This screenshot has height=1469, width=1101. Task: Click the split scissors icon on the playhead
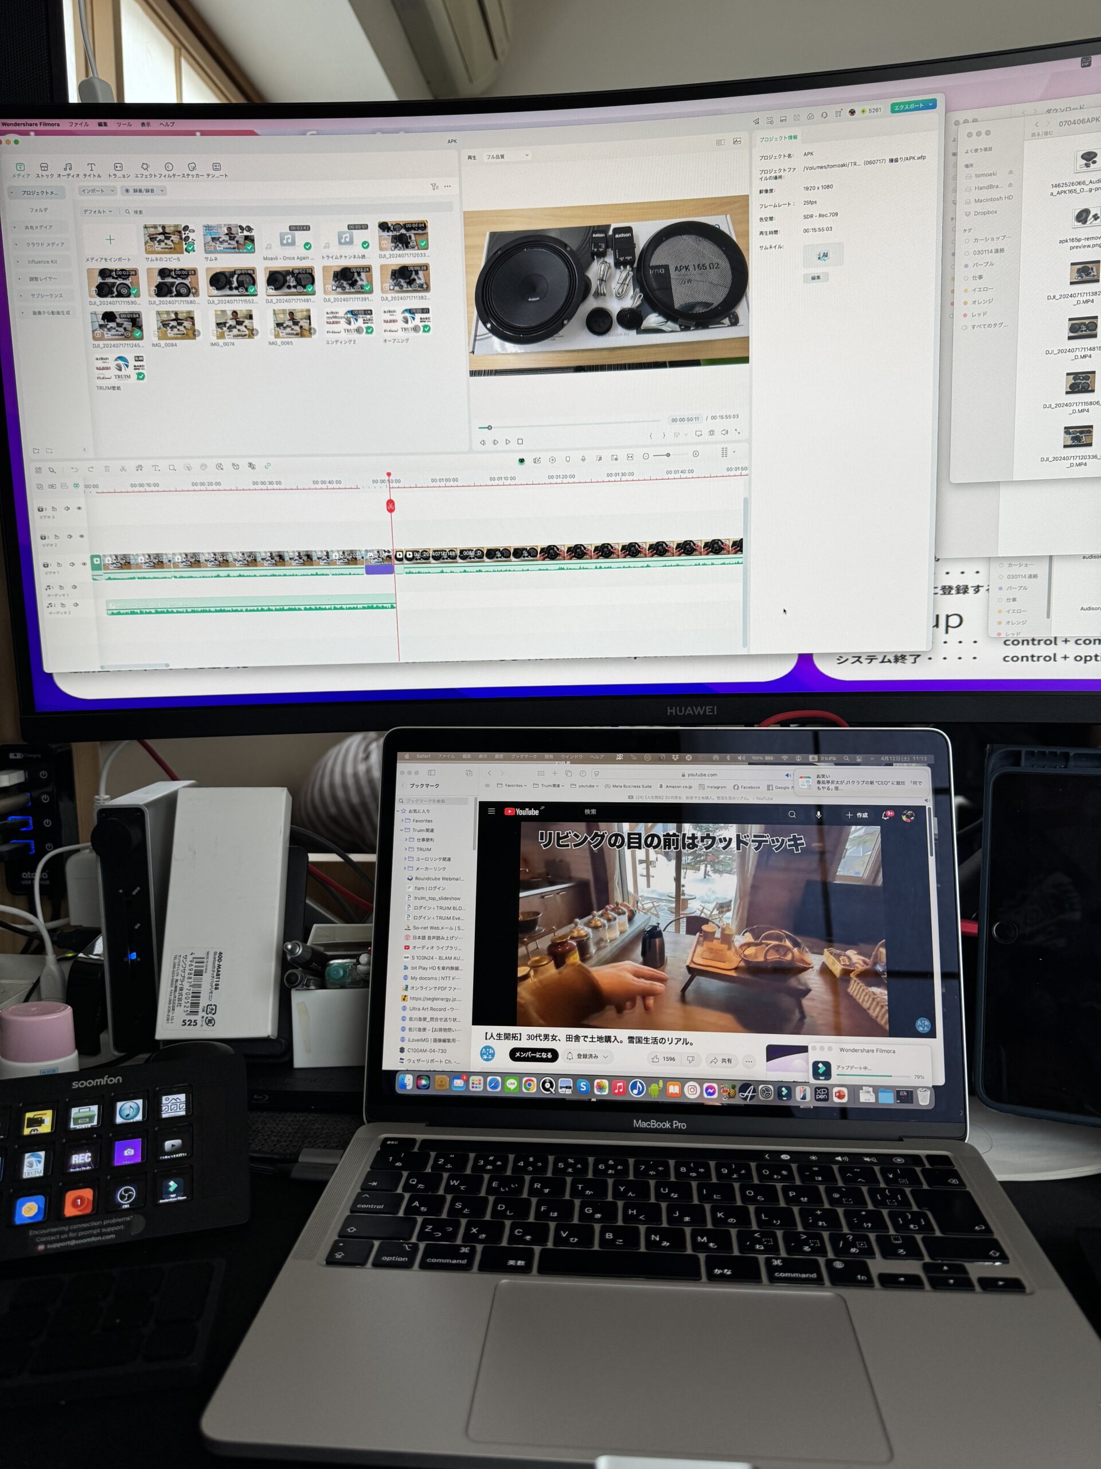[391, 507]
